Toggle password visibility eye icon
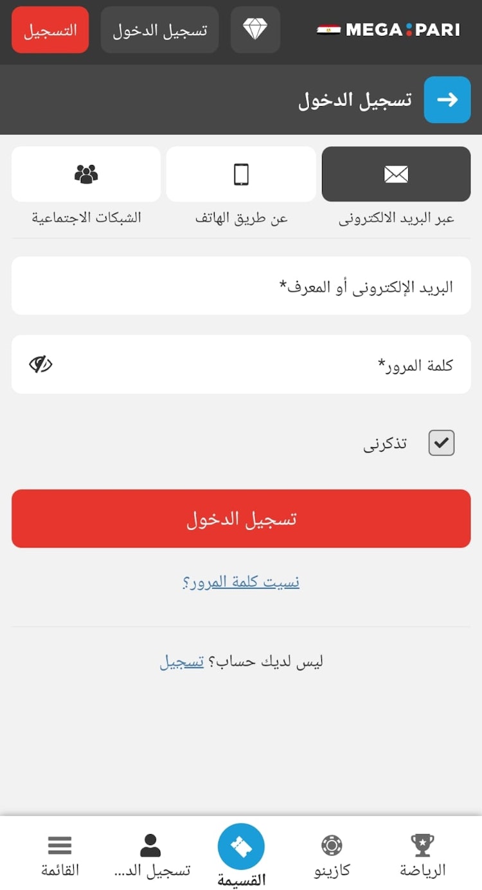482x890 pixels. [40, 365]
